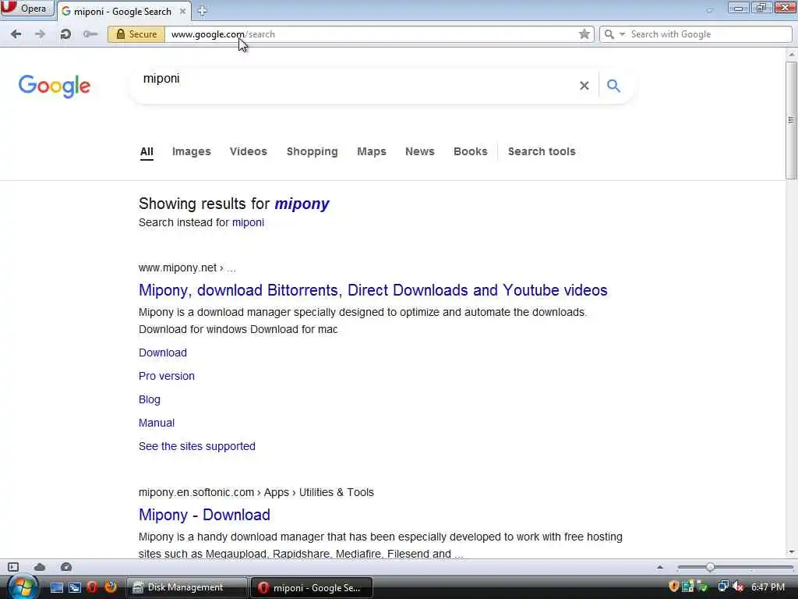Click the Google logo
The image size is (798, 599).
(x=55, y=86)
